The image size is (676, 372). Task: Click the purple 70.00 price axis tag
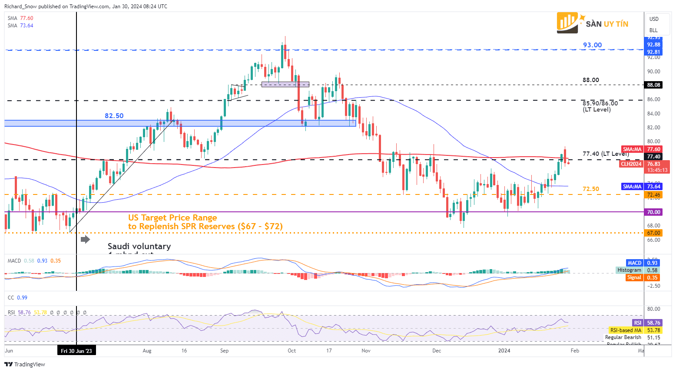tap(653, 212)
